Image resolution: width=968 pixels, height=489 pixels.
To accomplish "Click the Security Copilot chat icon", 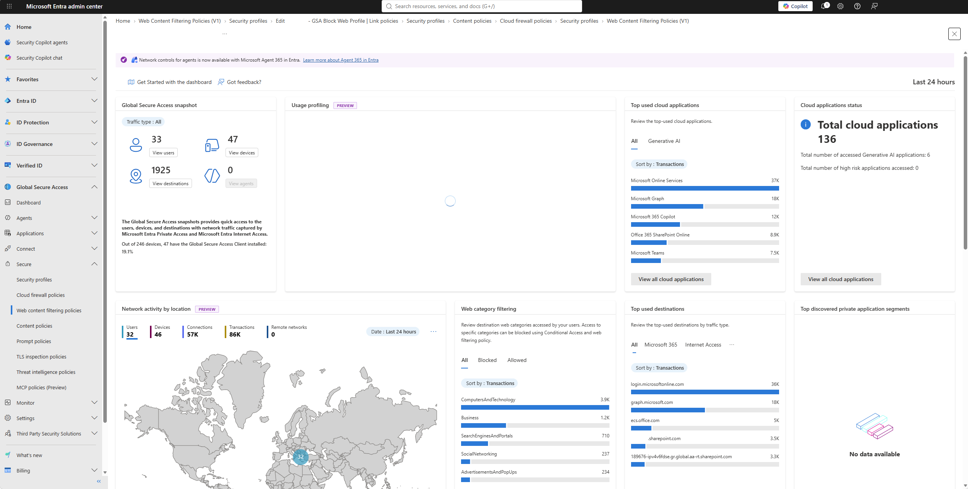I will [8, 58].
